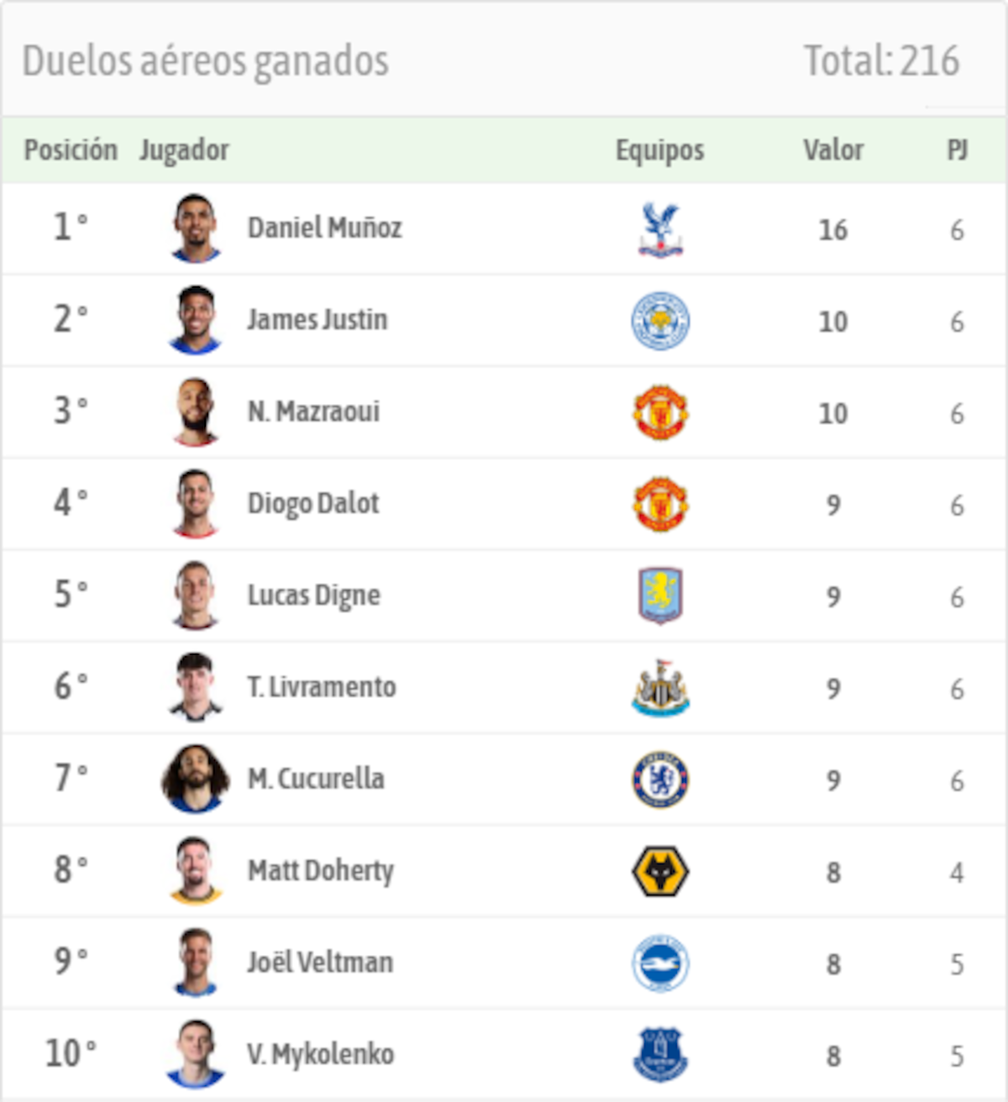The width and height of the screenshot is (1008, 1102).
Task: Sort by the Valor column header
Action: point(833,150)
